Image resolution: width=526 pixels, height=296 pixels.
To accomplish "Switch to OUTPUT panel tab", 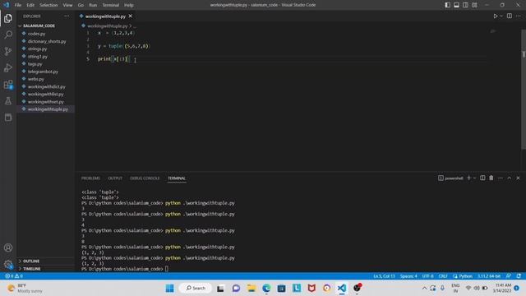I will tap(115, 178).
